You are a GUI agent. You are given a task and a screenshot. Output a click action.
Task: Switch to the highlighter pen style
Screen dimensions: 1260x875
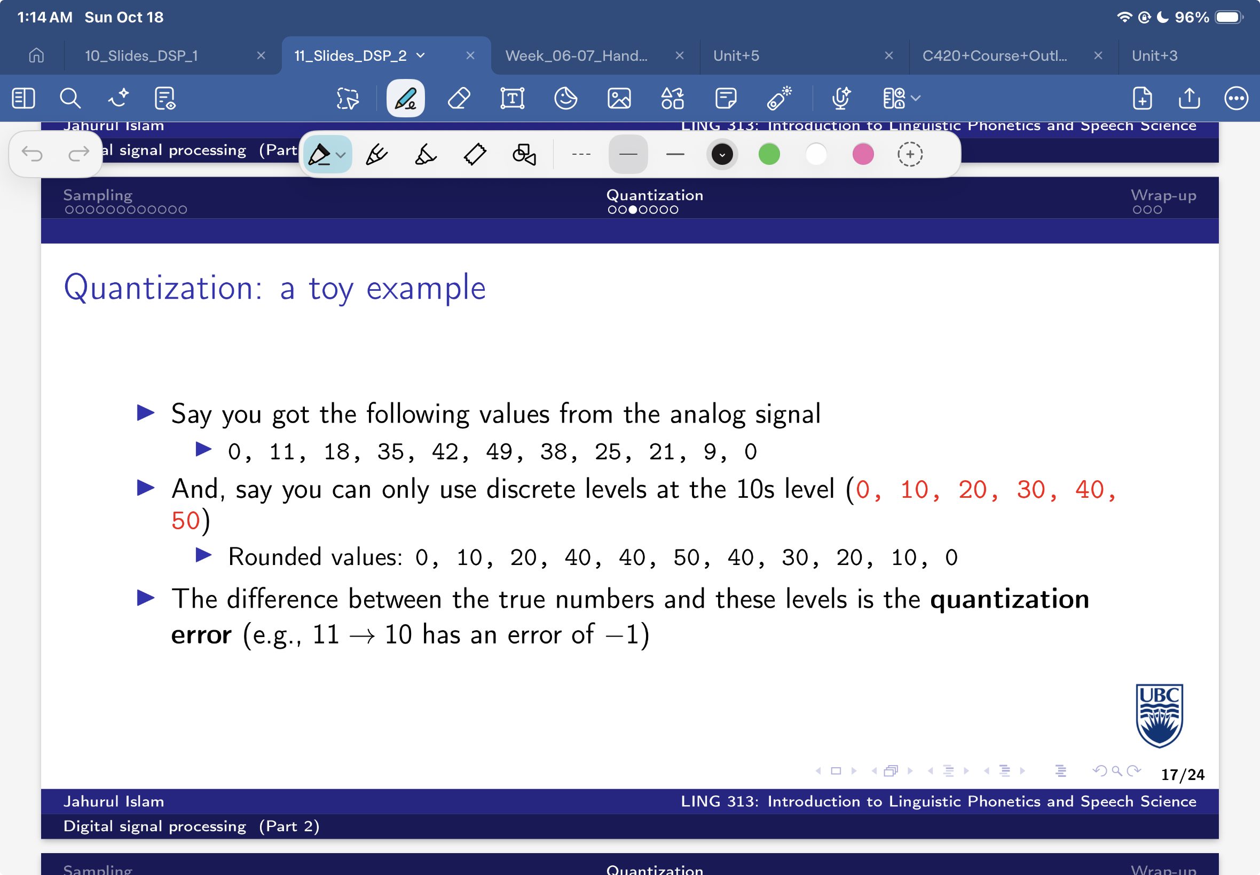point(425,155)
